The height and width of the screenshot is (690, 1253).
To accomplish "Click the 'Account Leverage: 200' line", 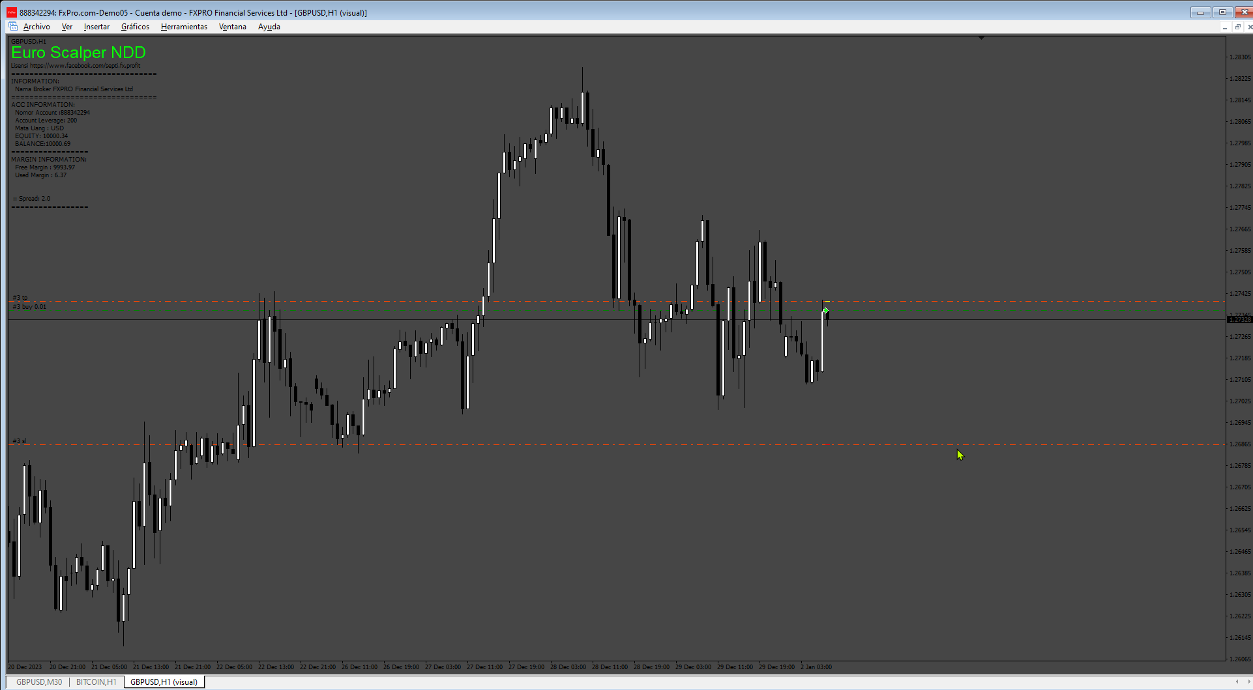I will point(46,121).
